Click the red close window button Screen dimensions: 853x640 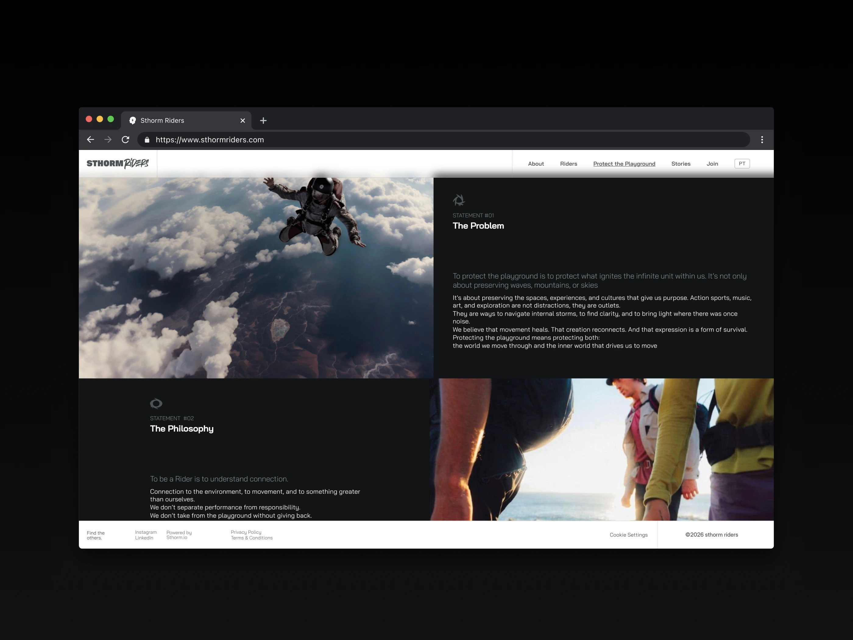pos(89,119)
